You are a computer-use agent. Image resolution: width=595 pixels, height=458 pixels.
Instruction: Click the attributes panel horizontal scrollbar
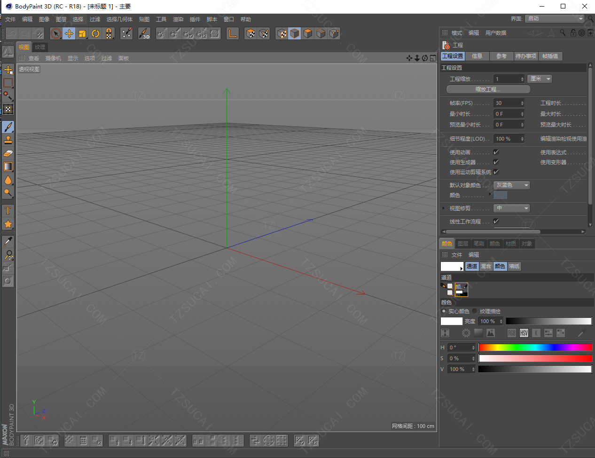(493, 231)
